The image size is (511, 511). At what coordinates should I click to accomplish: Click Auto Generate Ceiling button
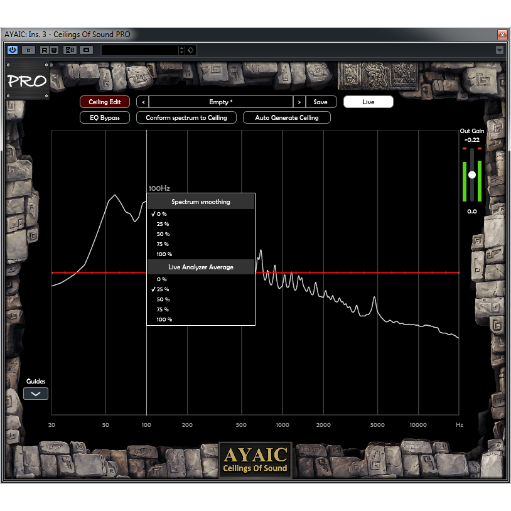(286, 117)
